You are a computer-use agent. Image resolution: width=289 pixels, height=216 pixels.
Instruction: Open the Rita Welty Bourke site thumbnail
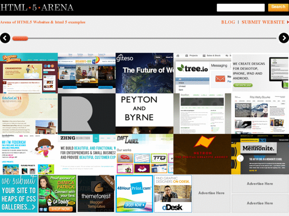(x=260, y=114)
